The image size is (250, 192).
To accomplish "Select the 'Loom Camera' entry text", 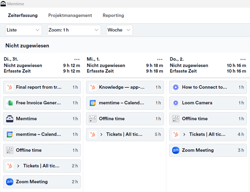I will click(x=197, y=103).
